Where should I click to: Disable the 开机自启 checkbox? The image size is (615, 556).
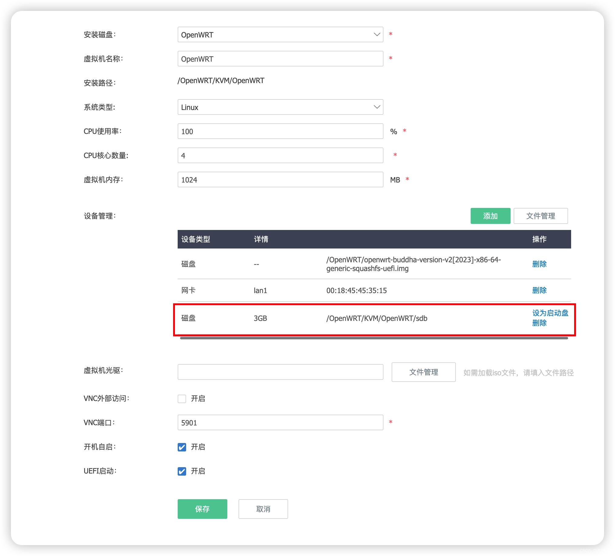point(182,447)
